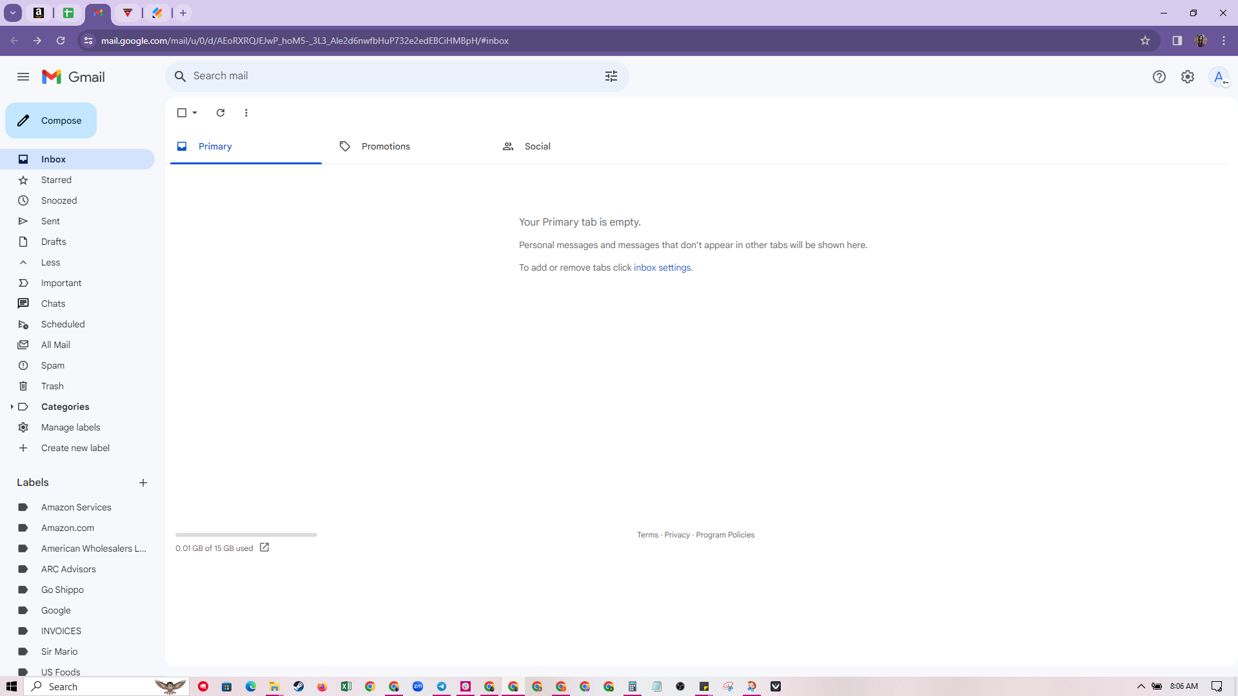
Task: Switch to the Amazon browser tab
Action: (39, 13)
